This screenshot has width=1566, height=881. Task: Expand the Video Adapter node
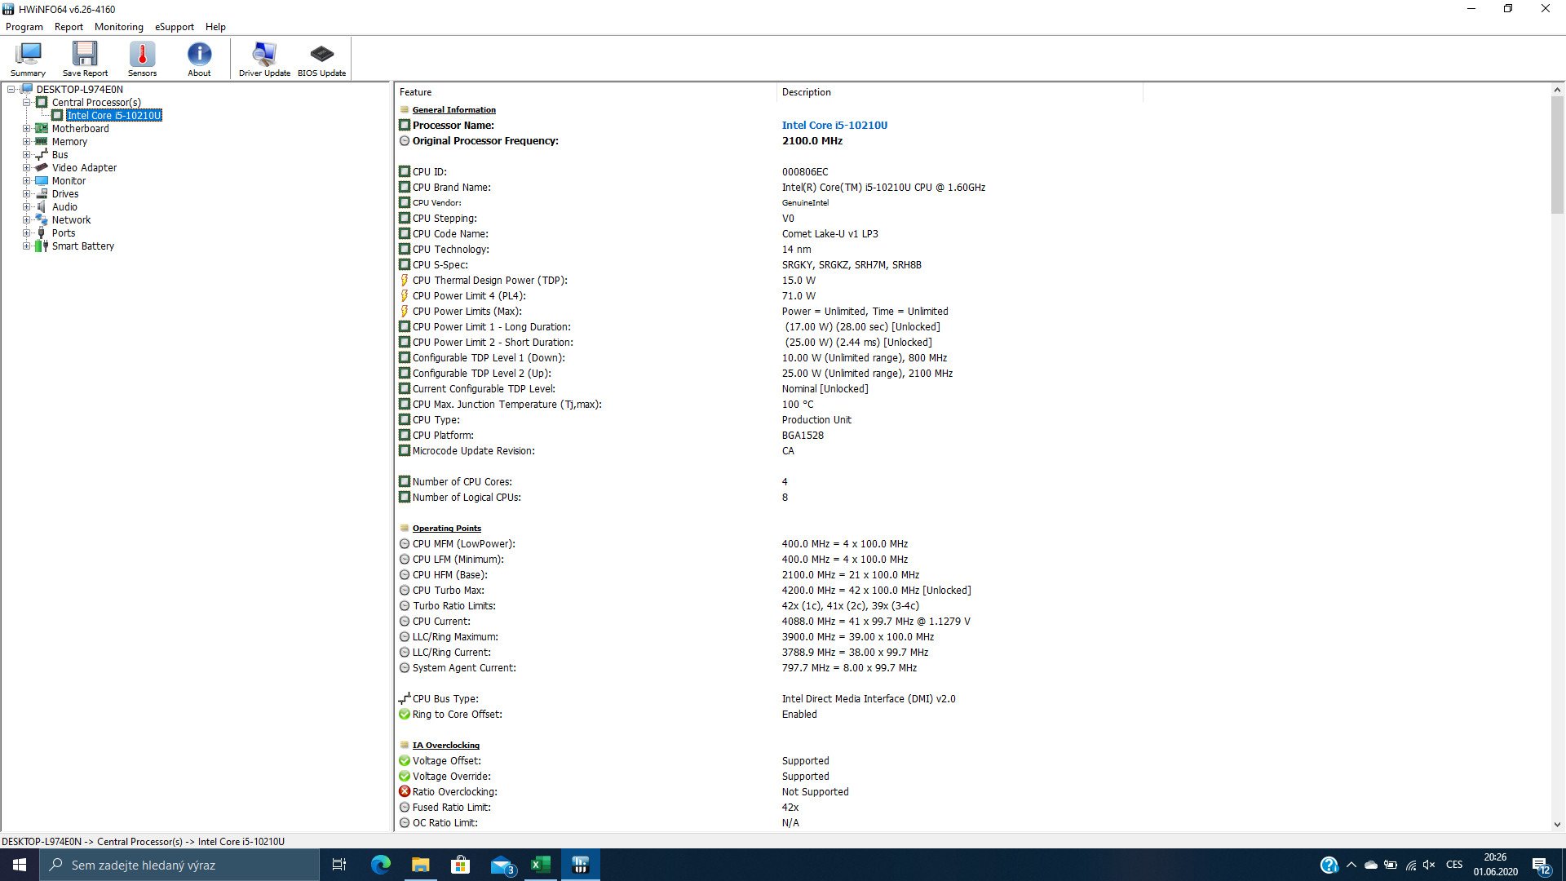[x=26, y=168]
